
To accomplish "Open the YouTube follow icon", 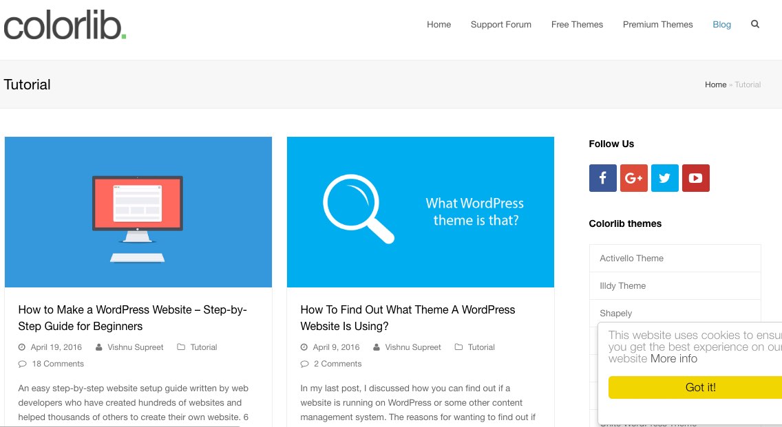I will [x=695, y=178].
